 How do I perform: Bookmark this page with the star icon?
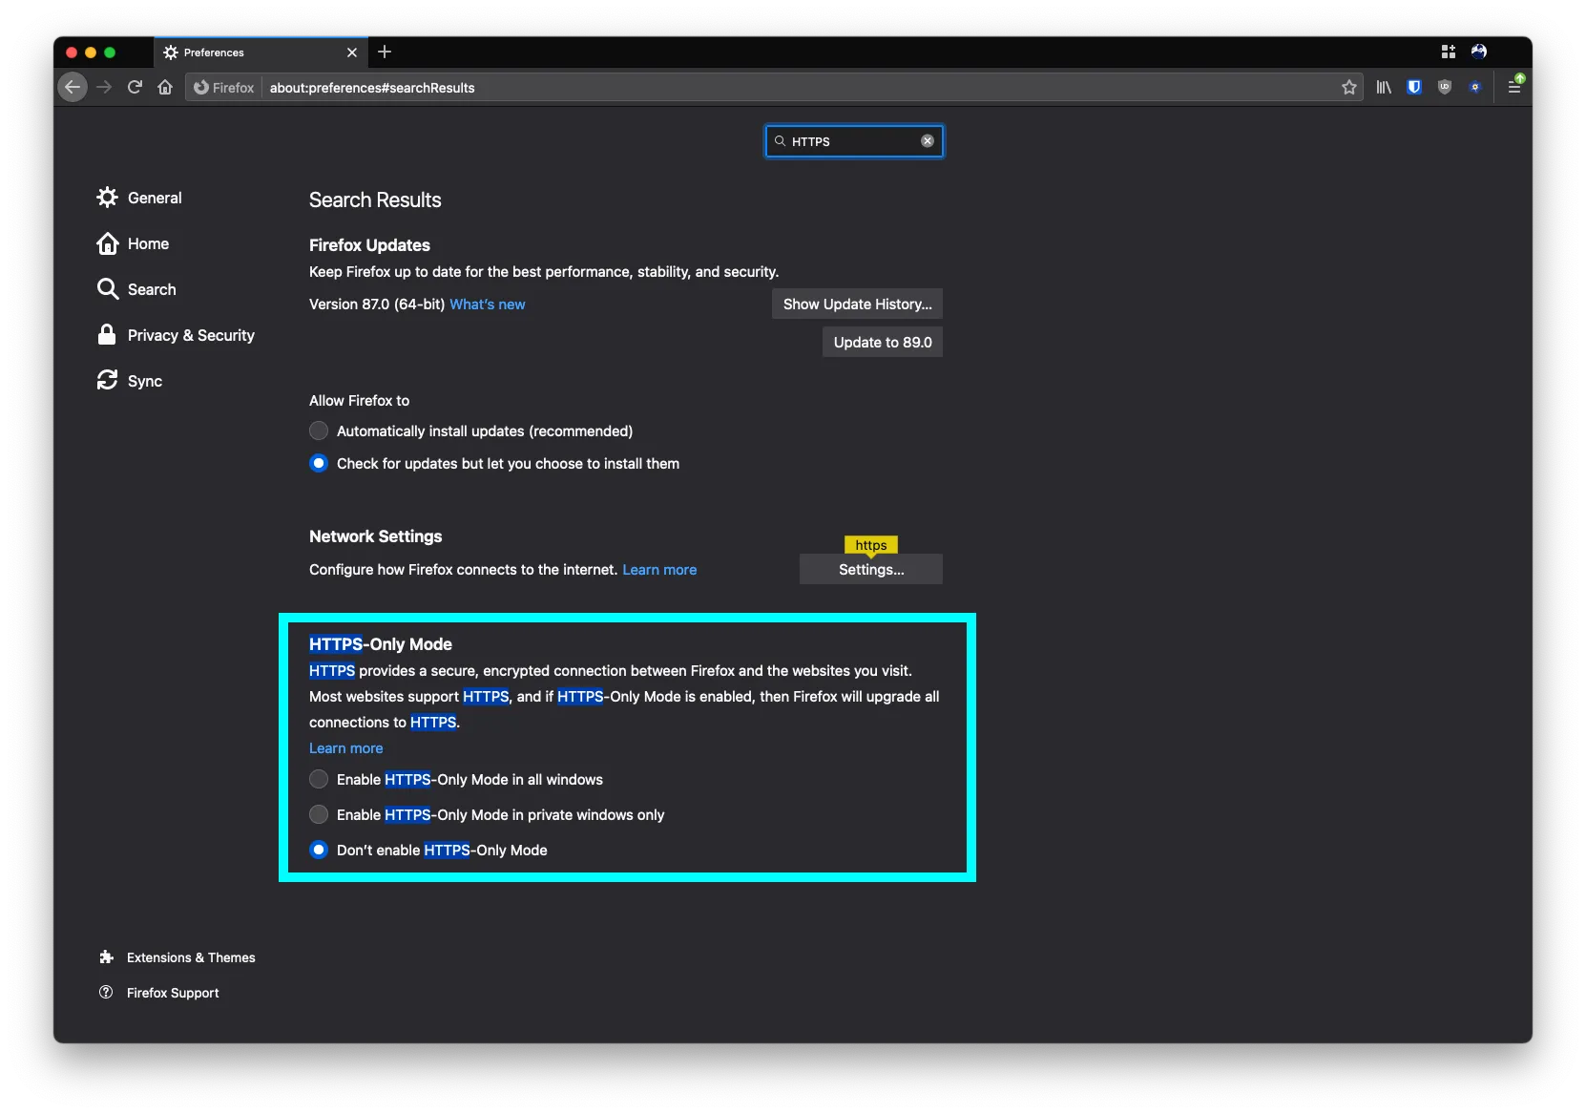(x=1348, y=87)
